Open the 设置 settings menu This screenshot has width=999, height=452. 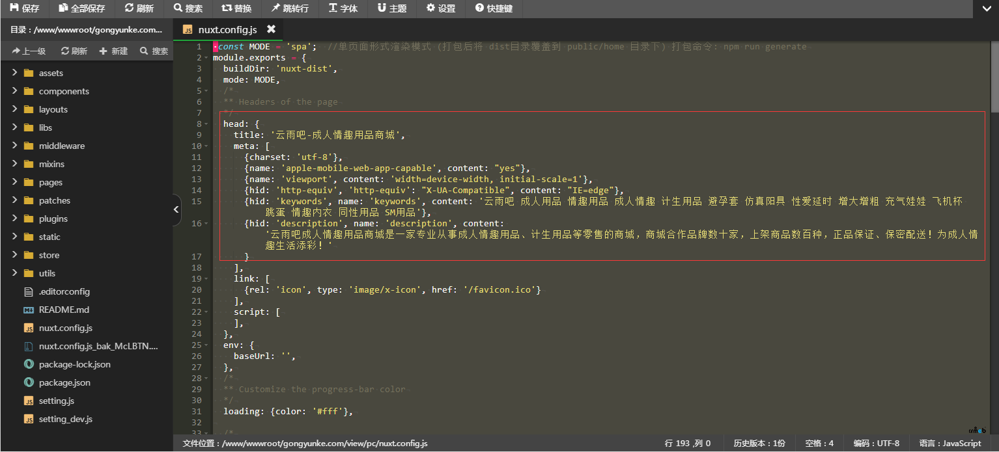pyautogui.click(x=441, y=8)
